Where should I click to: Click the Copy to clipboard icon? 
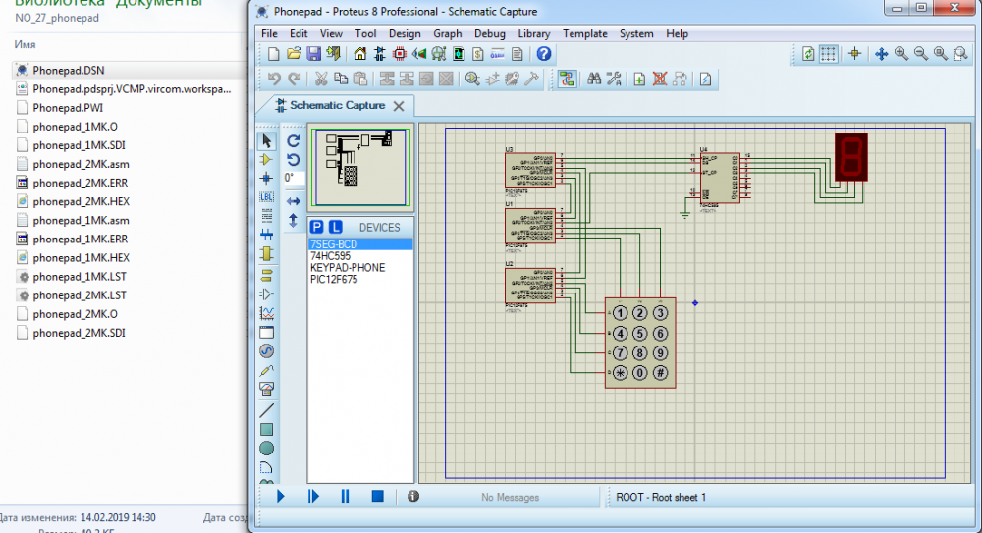point(341,79)
